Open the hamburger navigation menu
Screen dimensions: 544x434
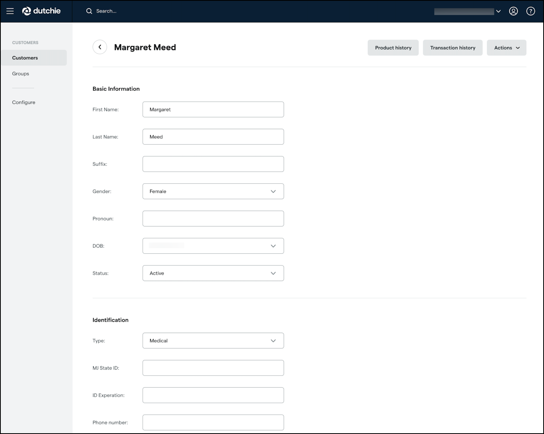[x=10, y=11]
